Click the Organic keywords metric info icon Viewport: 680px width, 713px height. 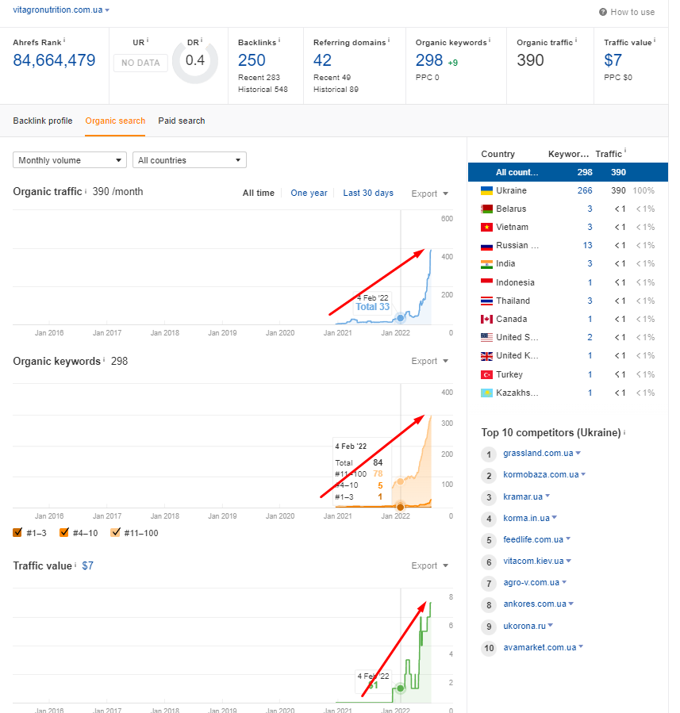(x=490, y=40)
